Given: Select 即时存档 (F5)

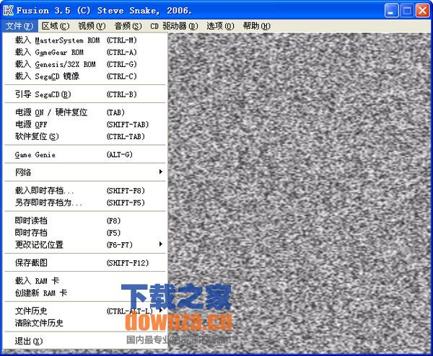Looking at the screenshot, I should 85,233.
